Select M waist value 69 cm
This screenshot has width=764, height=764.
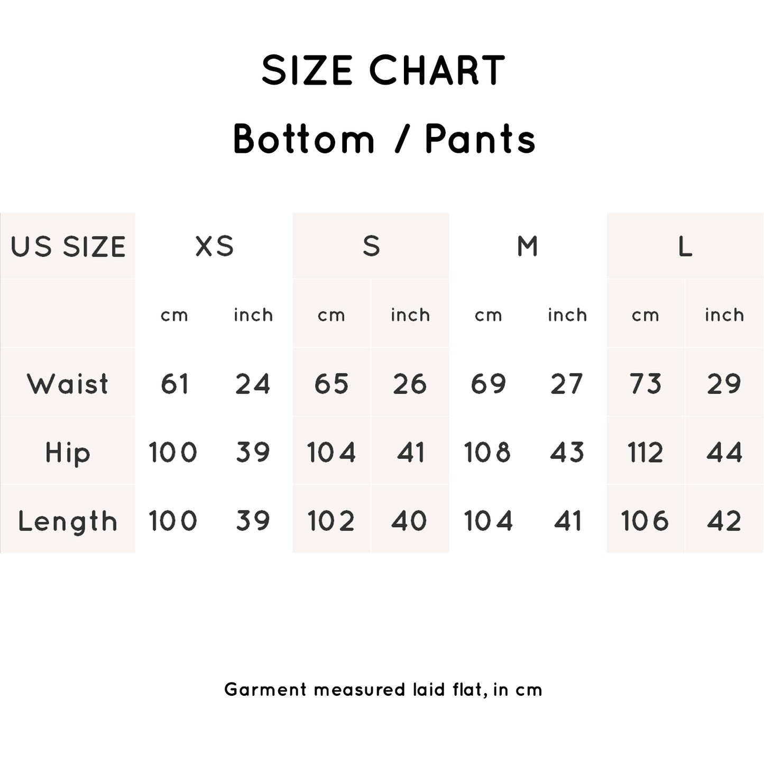tap(488, 384)
